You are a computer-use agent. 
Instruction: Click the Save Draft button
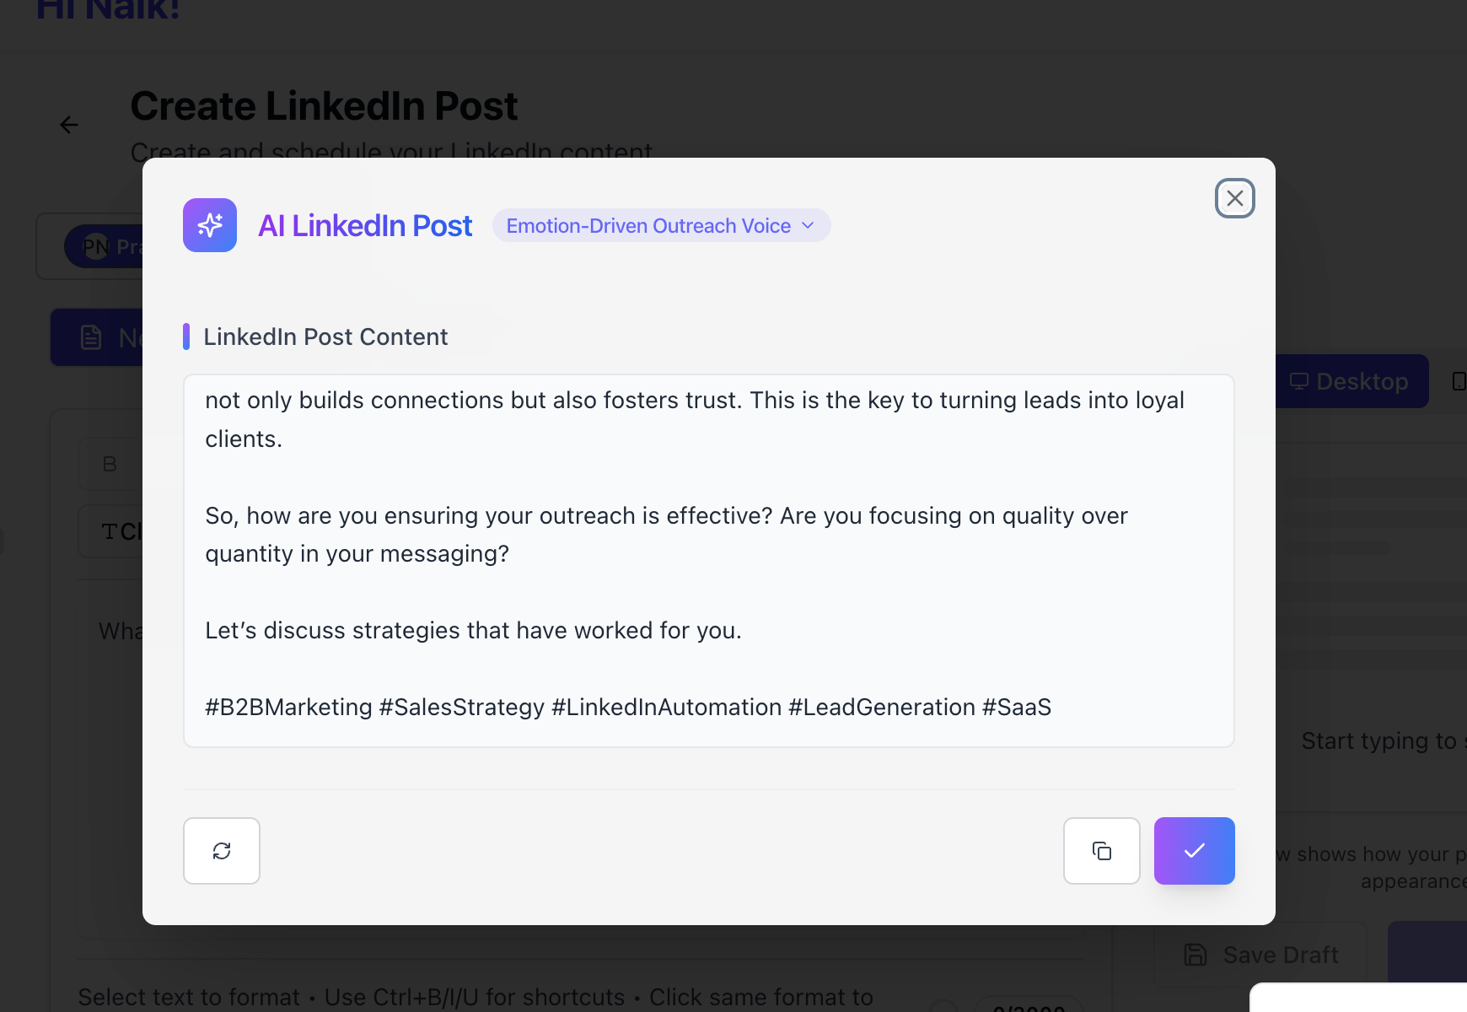1261,955
